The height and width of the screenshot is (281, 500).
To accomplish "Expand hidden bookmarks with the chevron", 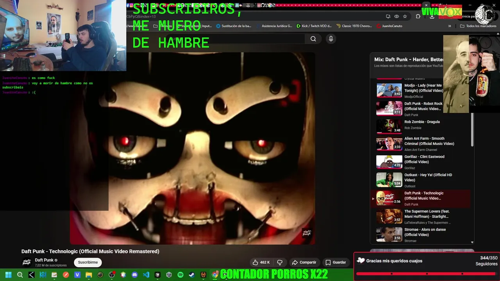I will 450,26.
